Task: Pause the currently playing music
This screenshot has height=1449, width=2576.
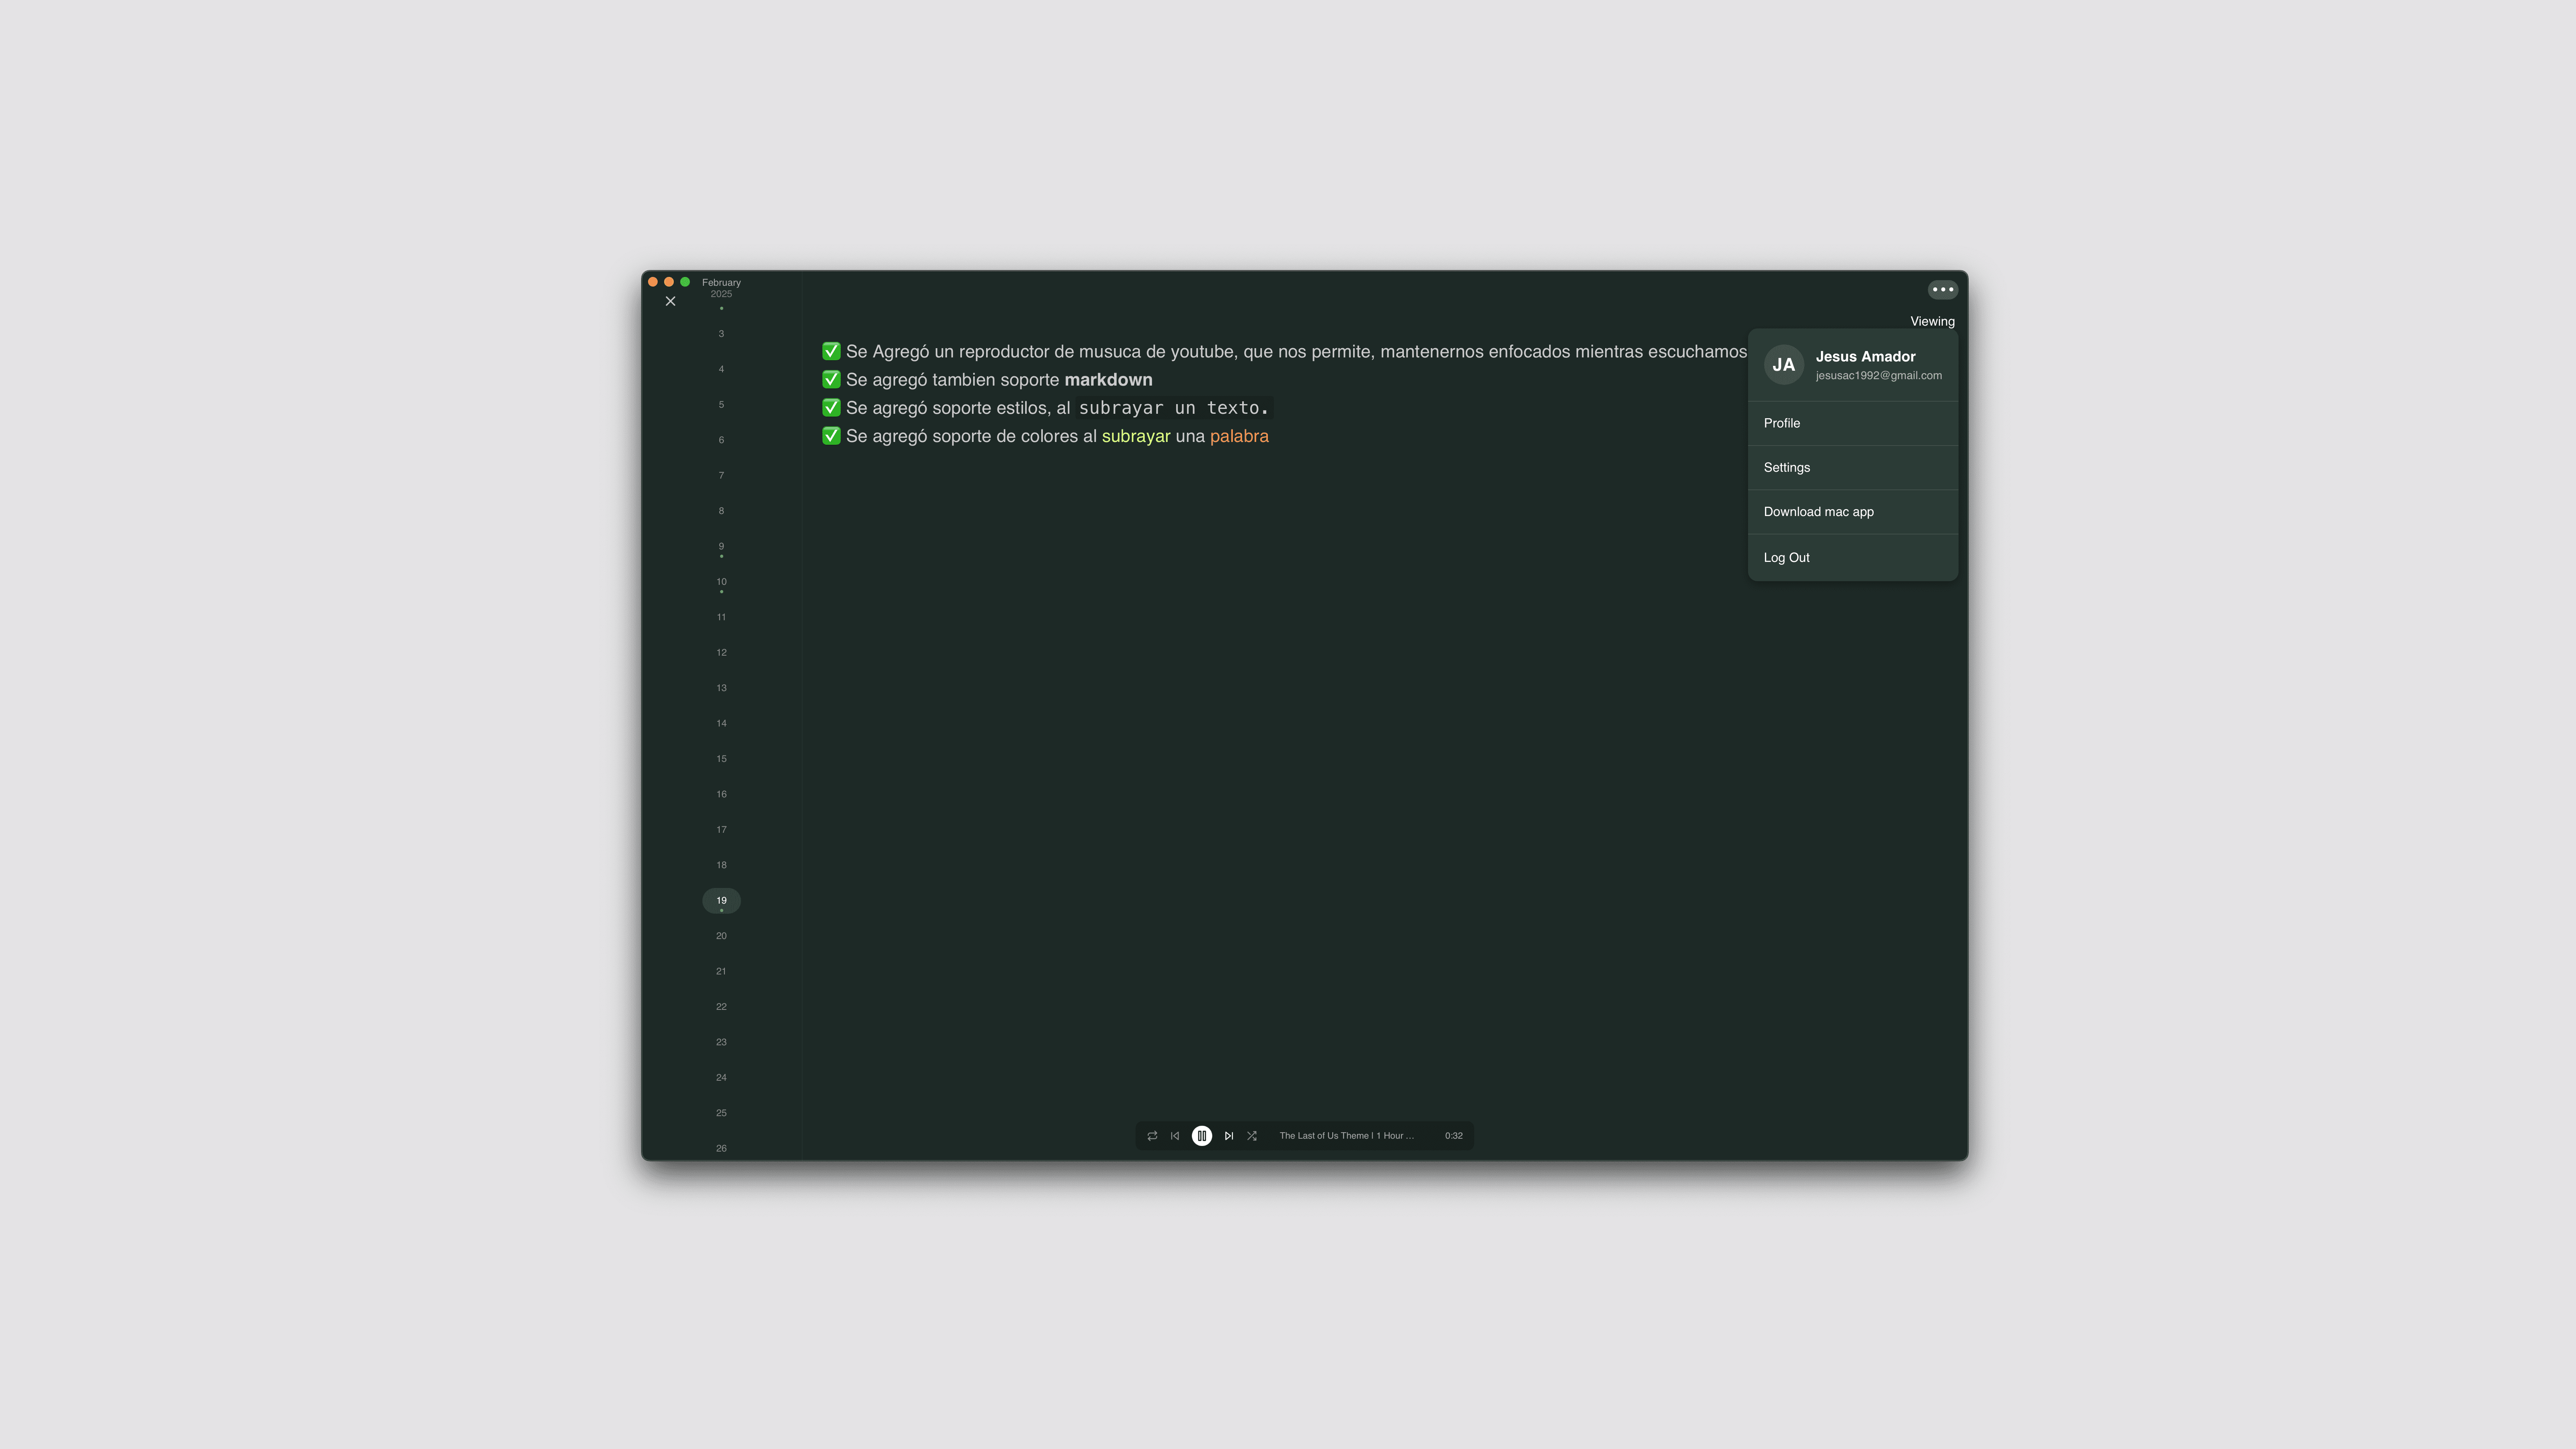Action: point(1201,1135)
